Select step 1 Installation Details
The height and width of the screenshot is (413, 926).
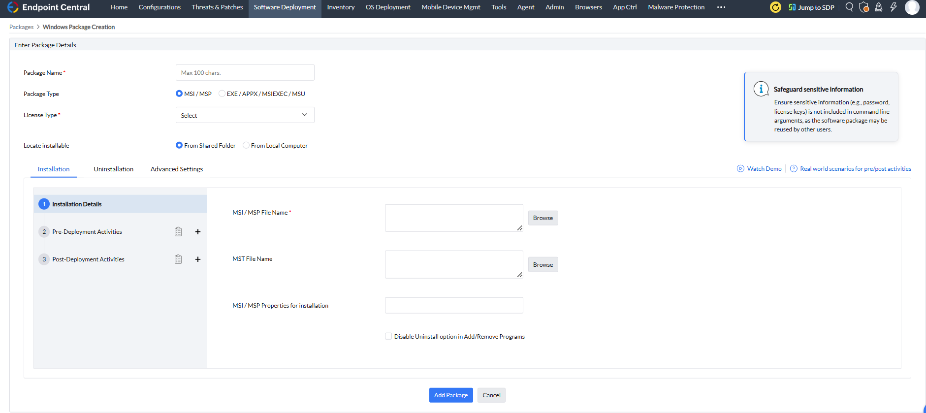[121, 204]
